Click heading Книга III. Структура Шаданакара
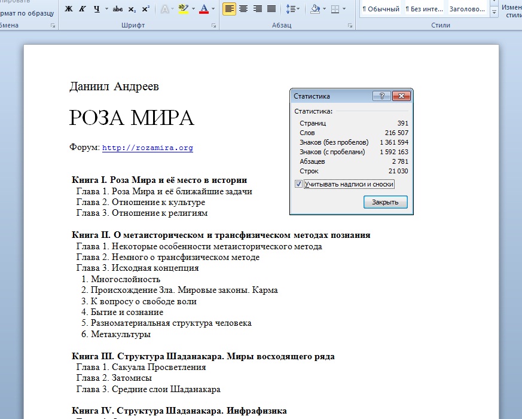The height and width of the screenshot is (419, 522). (x=203, y=356)
